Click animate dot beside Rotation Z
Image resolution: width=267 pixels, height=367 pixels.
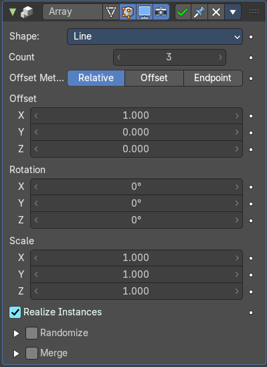point(251,221)
